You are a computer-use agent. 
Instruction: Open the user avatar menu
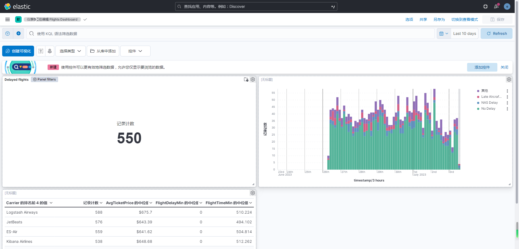(x=507, y=6)
